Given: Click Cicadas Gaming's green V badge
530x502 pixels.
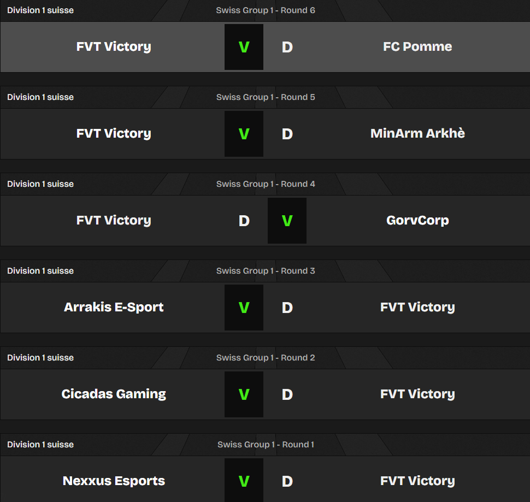Looking at the screenshot, I should (244, 394).
